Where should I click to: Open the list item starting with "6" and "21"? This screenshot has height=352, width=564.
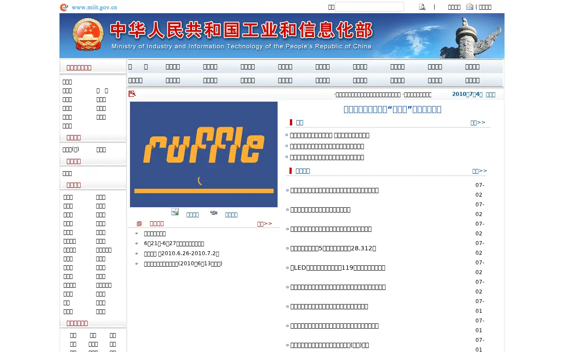[174, 243]
